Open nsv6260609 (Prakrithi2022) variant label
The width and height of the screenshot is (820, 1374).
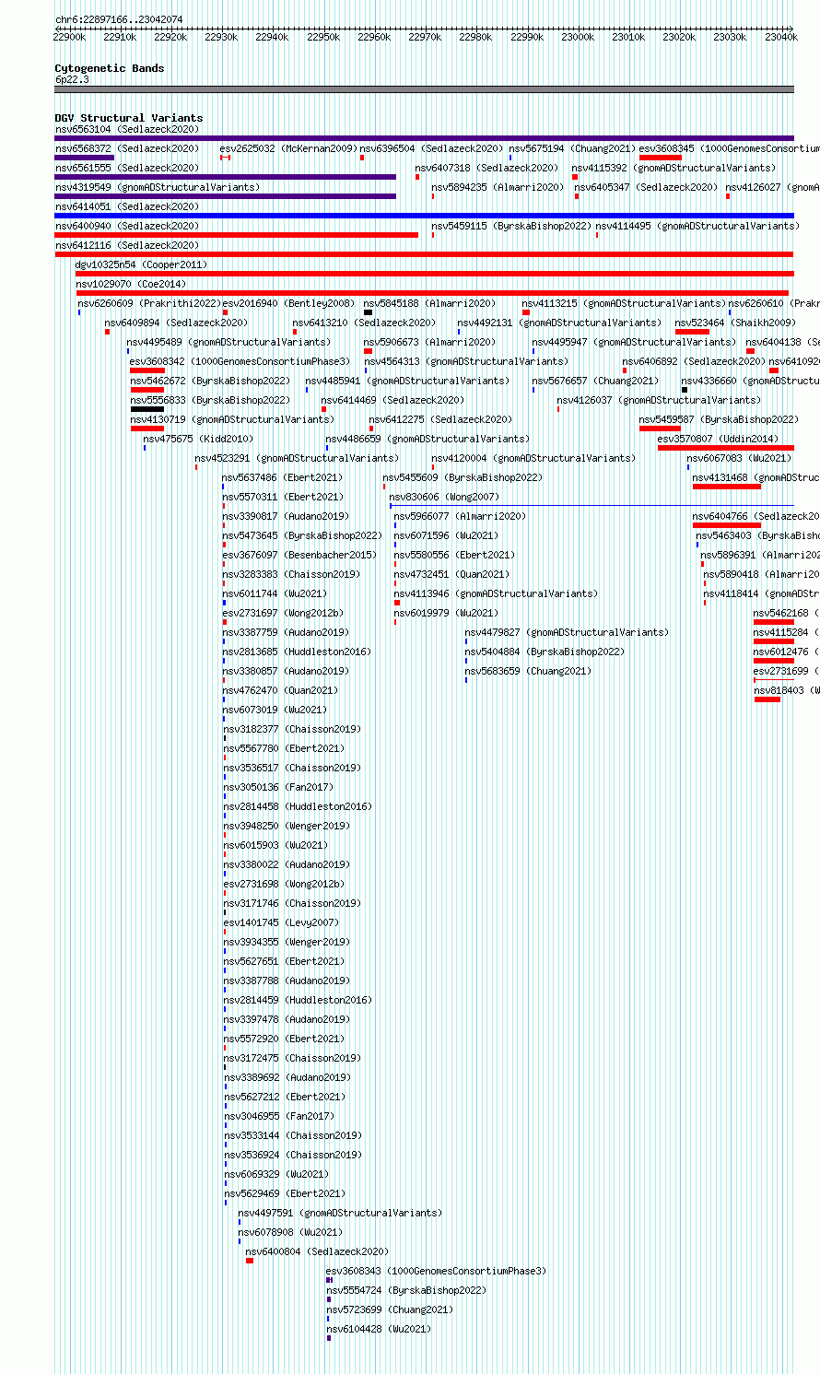149,303
